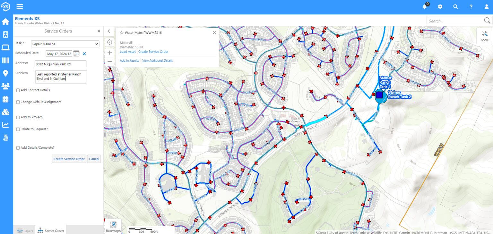493x234 pixels.
Task: Star the Water Main PWWM2316 asset
Action: click(x=122, y=33)
